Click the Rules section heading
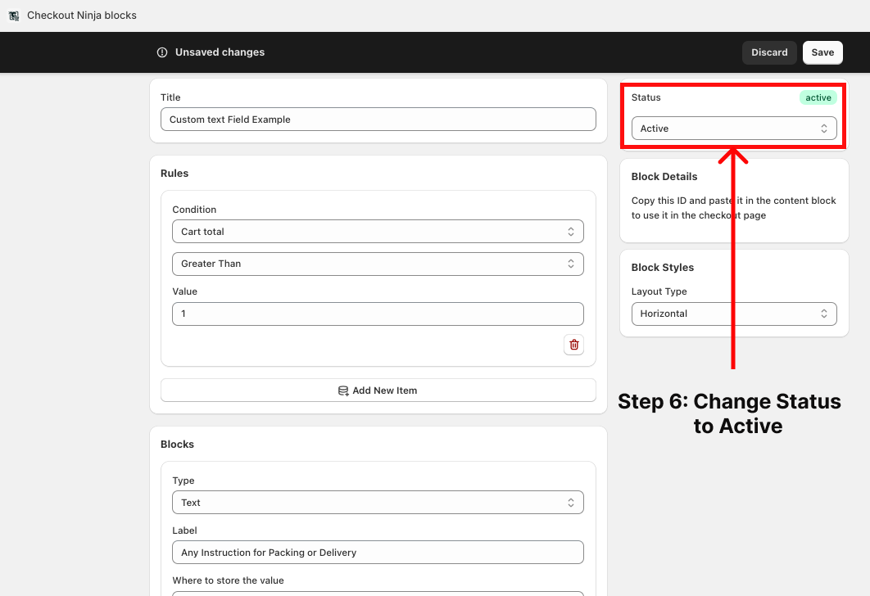This screenshot has width=870, height=596. pos(174,174)
